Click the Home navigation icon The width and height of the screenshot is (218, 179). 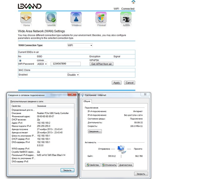coord(26,18)
